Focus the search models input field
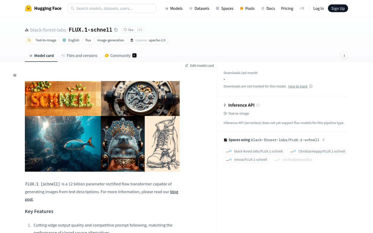373x233 pixels. point(112,8)
